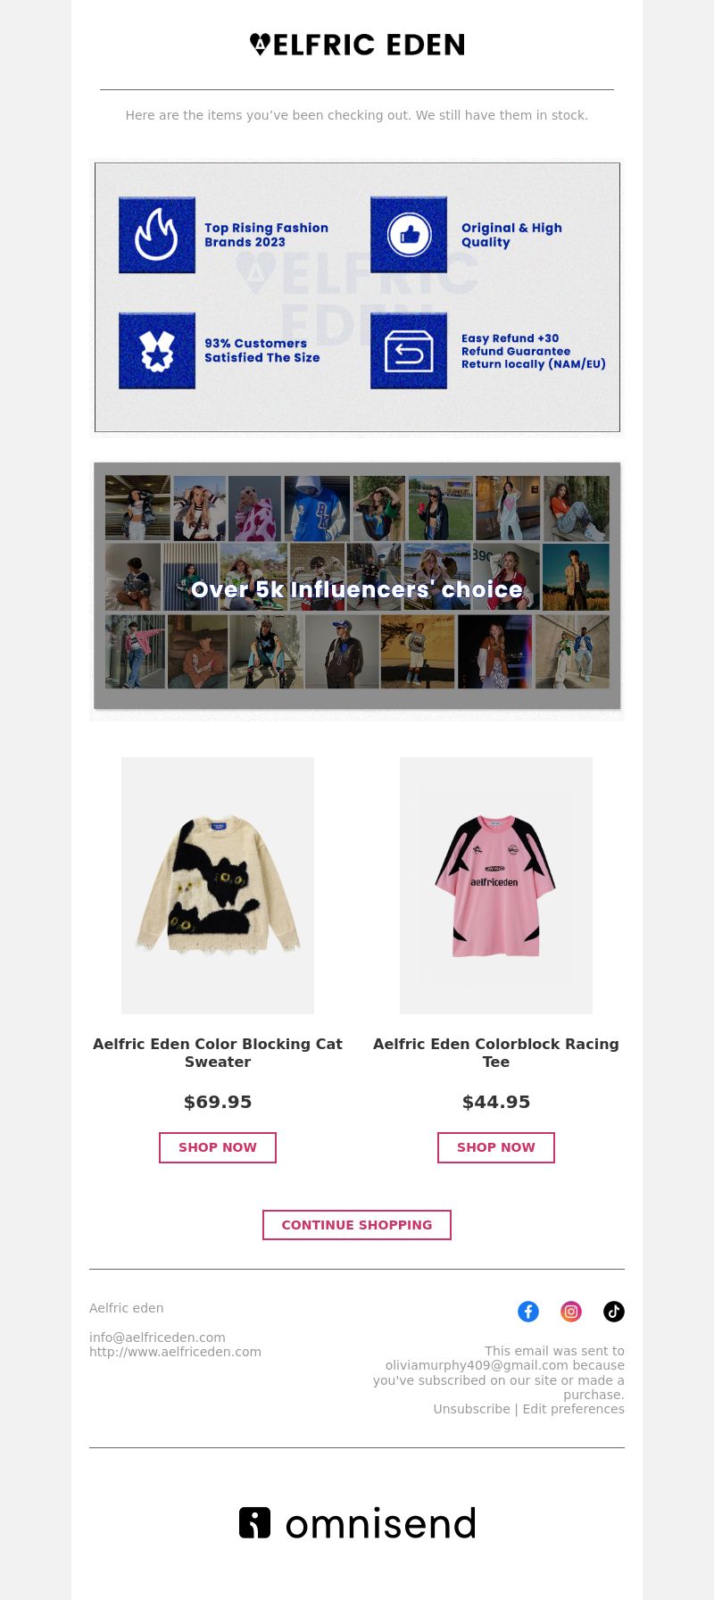Click the Continue Shopping button

tap(357, 1225)
